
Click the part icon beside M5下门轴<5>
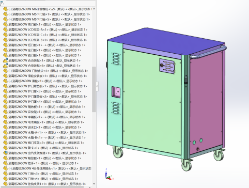[x=5, y=19]
